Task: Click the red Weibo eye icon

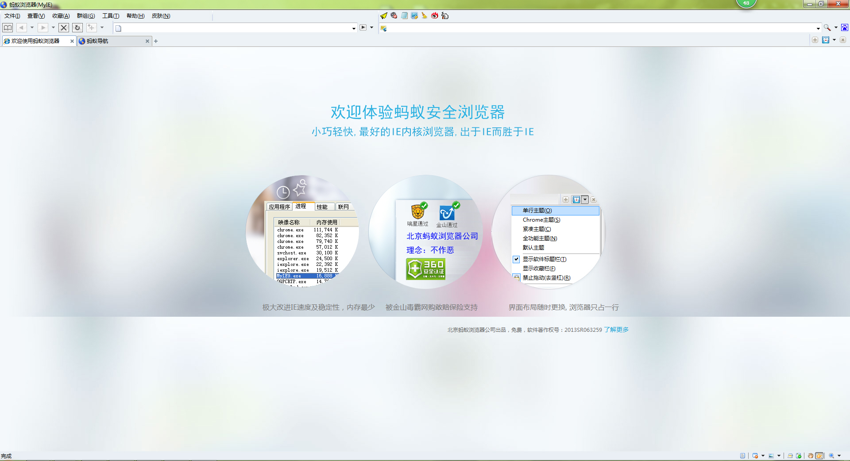Action: pos(435,15)
